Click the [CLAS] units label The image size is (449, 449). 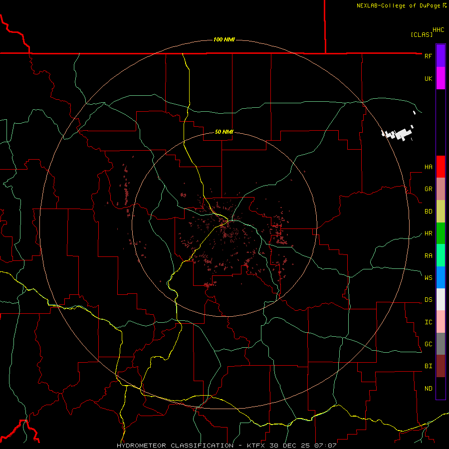tap(422, 34)
